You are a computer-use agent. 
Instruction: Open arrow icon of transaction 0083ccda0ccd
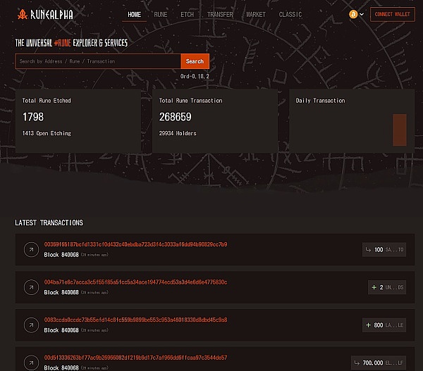pos(31,325)
